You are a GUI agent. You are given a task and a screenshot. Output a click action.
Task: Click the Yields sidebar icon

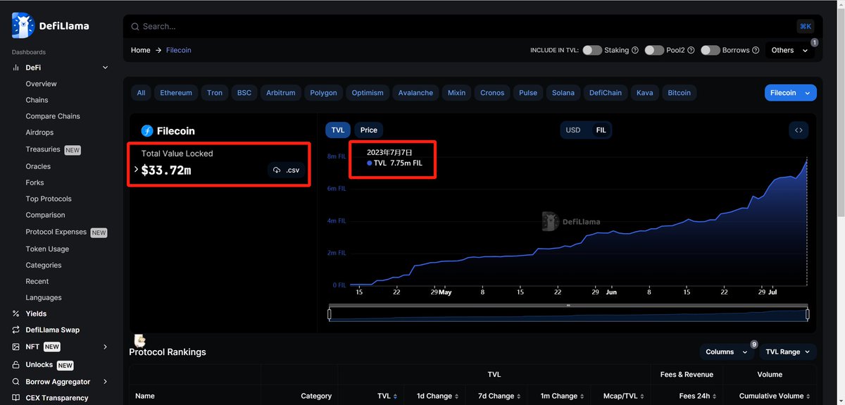pos(16,313)
